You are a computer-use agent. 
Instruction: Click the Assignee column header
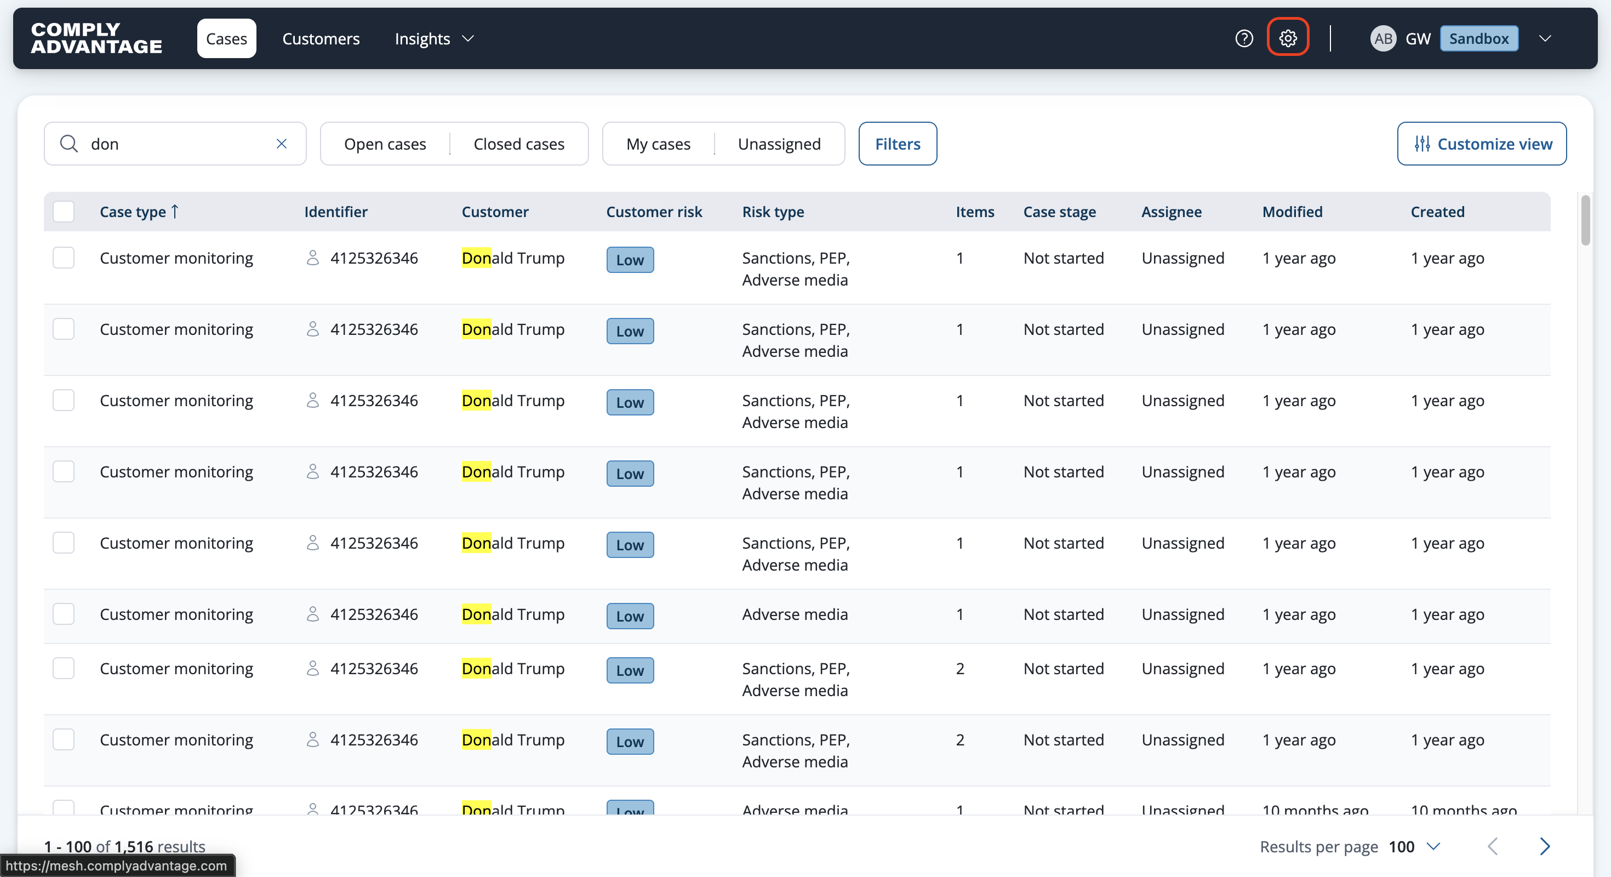click(1172, 212)
